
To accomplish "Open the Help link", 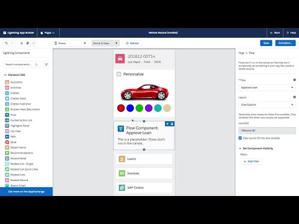I will [x=291, y=33].
